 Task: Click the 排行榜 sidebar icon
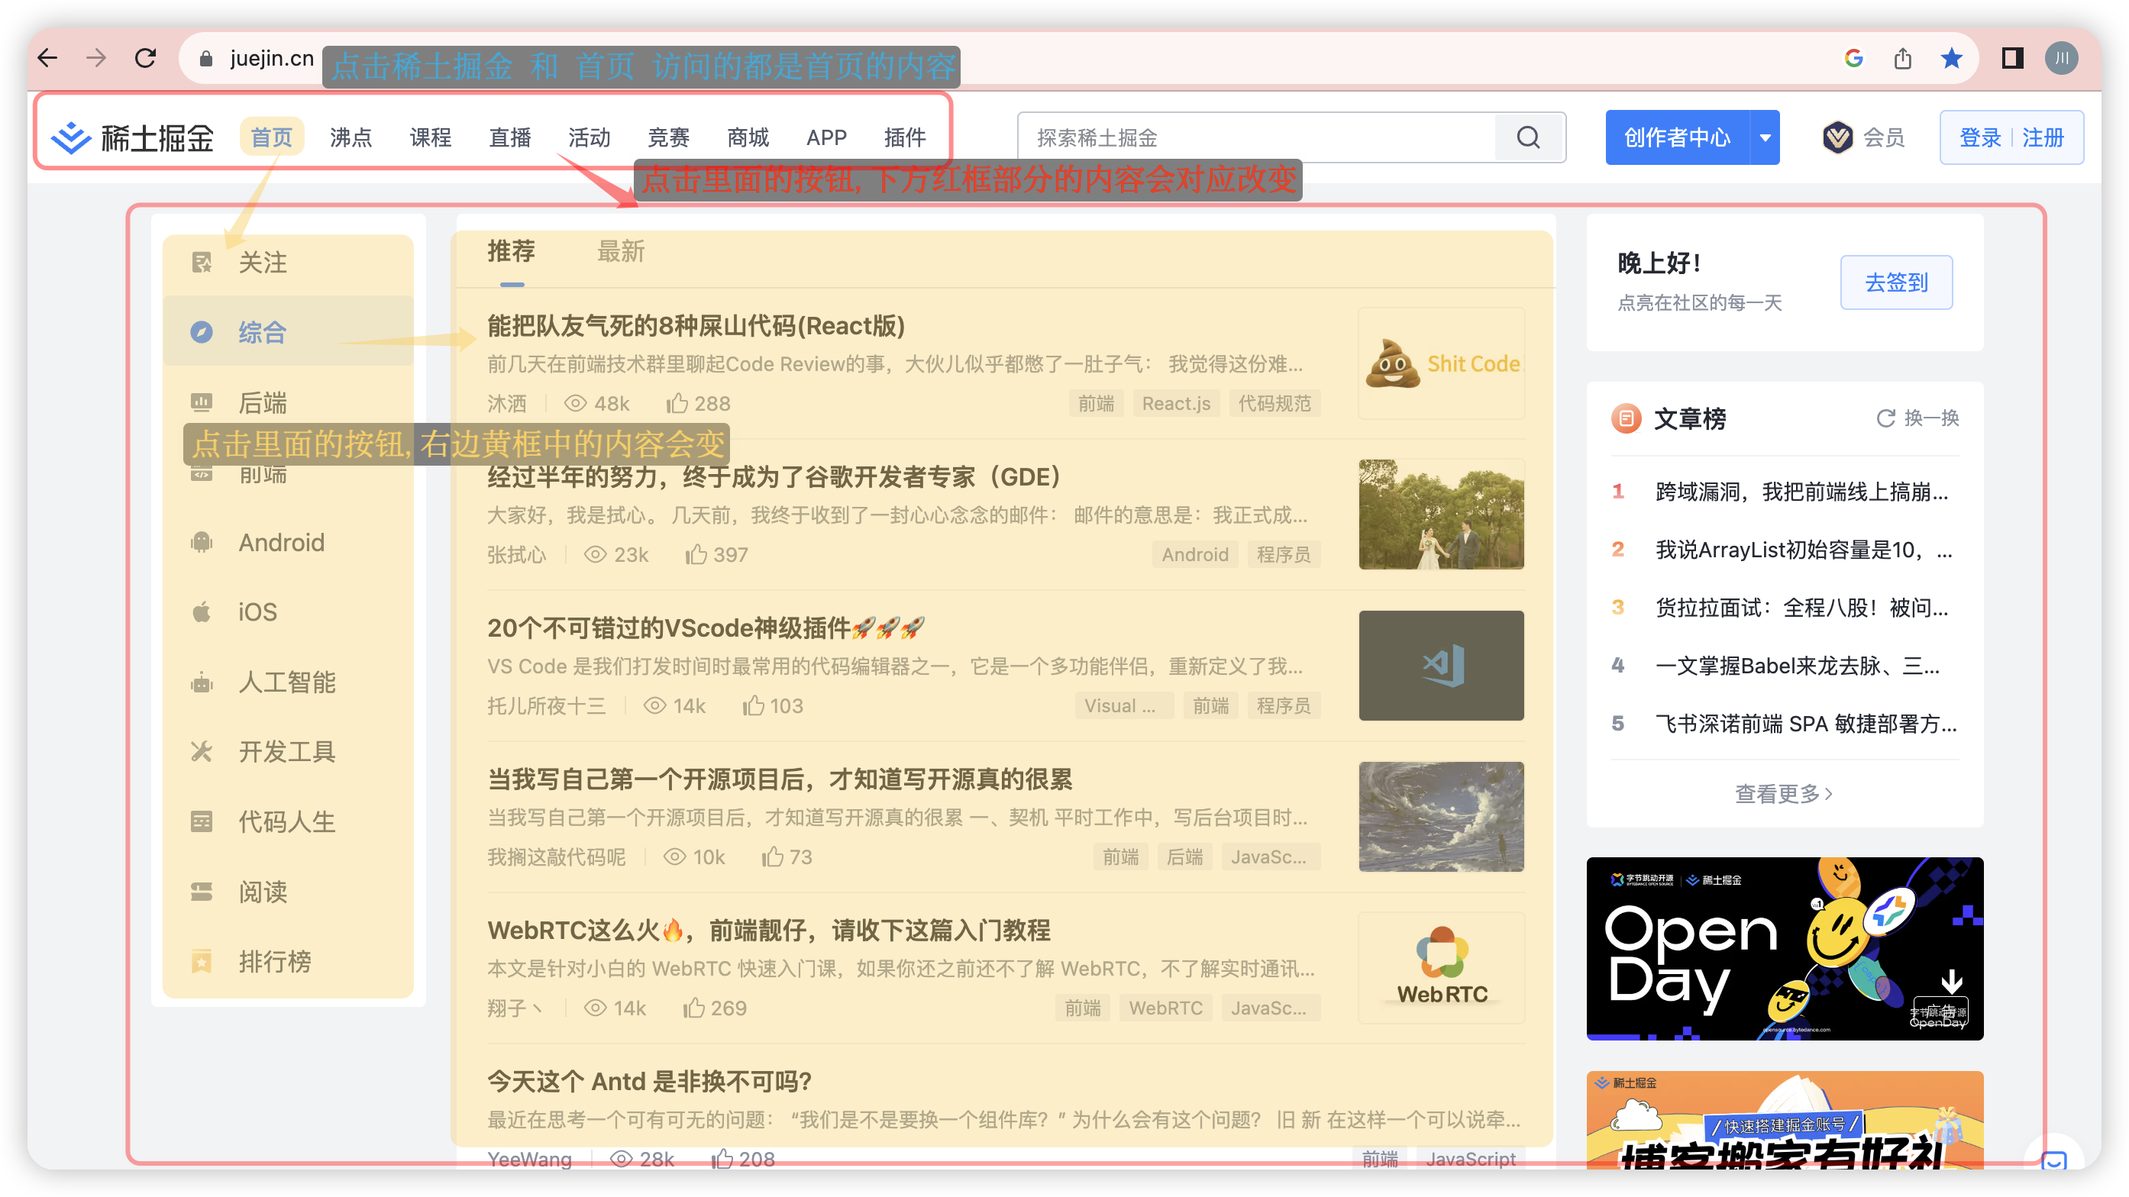(x=201, y=961)
